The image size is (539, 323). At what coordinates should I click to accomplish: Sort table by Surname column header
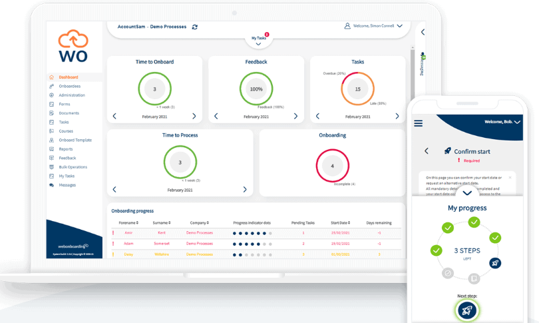coord(162,222)
